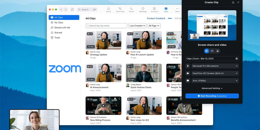Open the All Tags filter dropdown

[x=154, y=26]
